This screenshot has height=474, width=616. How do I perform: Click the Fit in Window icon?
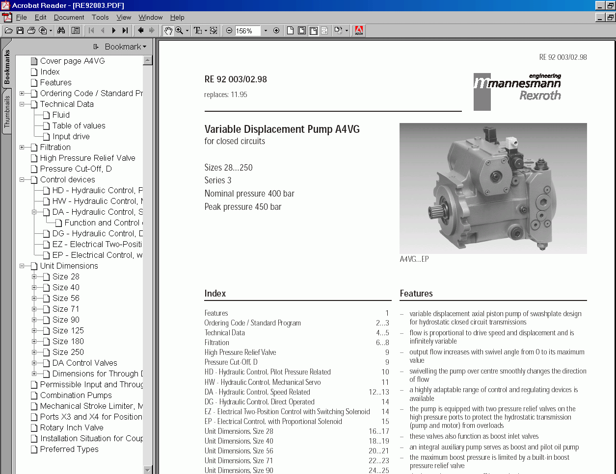[x=301, y=30]
